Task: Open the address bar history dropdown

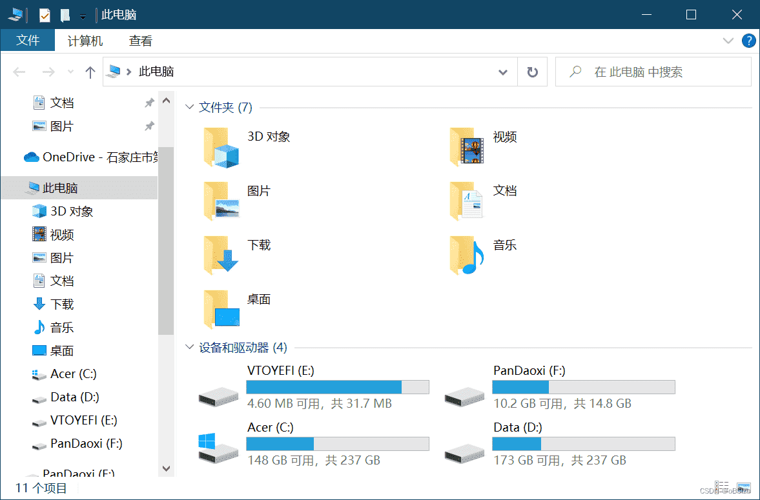Action: (x=503, y=72)
